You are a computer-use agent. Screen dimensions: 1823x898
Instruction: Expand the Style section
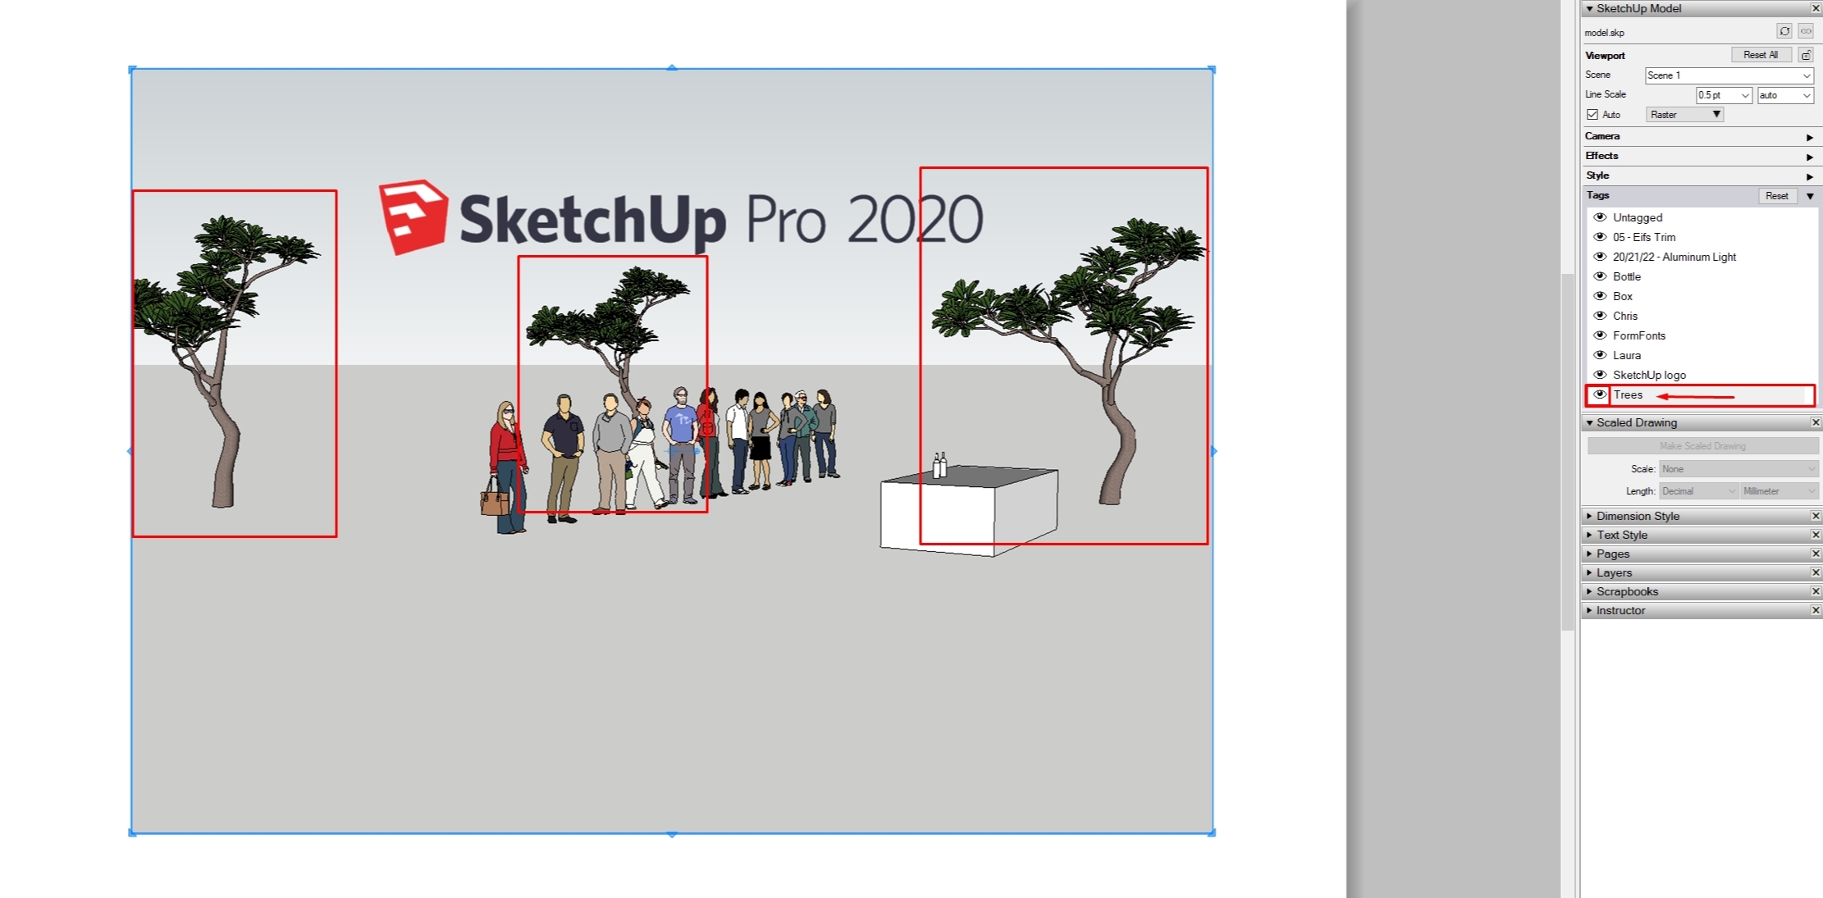(1809, 176)
